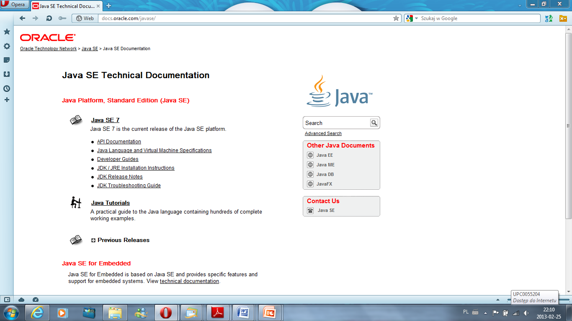The height and width of the screenshot is (321, 572).
Task: Open the Opera main menu button
Action: tap(15, 5)
